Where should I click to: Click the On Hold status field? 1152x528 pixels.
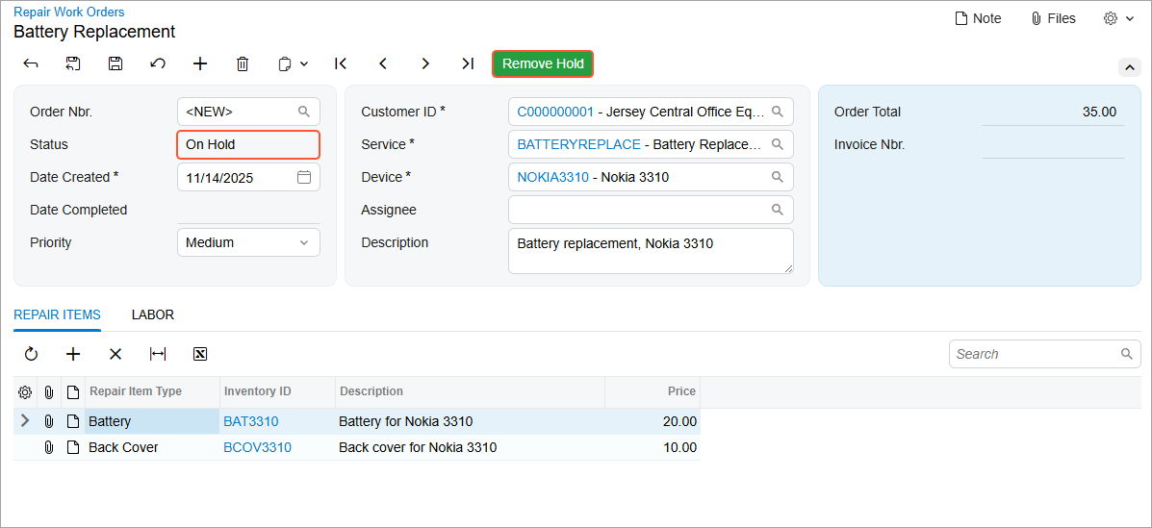(x=248, y=144)
